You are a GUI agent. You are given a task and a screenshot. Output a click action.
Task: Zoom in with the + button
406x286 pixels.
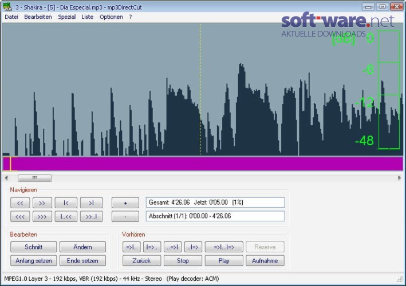click(125, 202)
